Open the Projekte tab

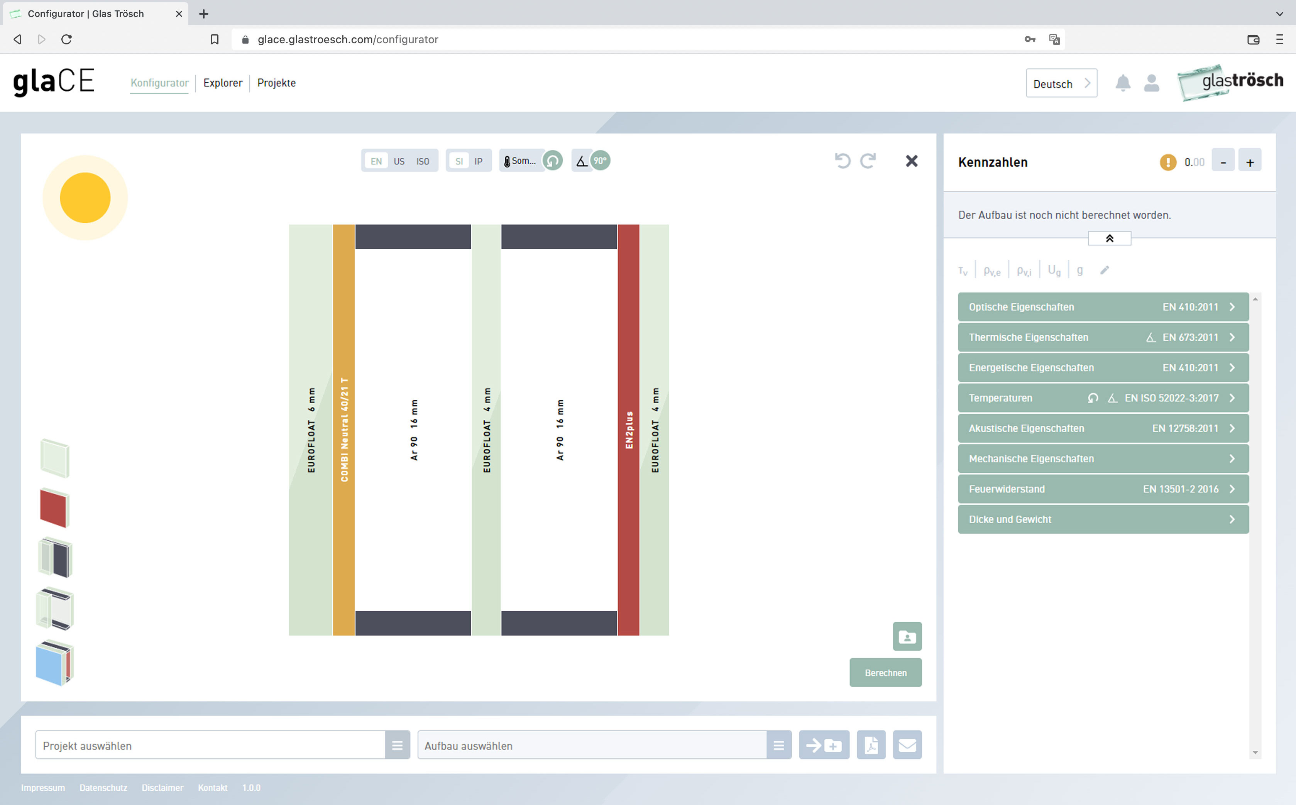click(x=276, y=83)
